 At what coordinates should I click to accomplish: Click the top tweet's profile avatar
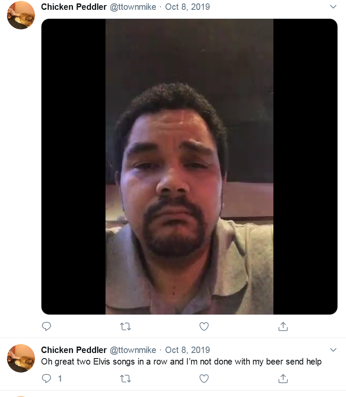coord(21,15)
